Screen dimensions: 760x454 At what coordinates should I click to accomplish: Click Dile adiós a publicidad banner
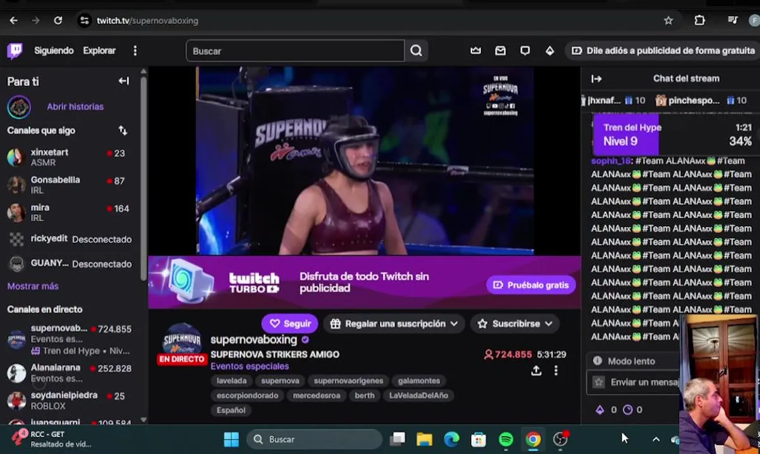pyautogui.click(x=664, y=50)
